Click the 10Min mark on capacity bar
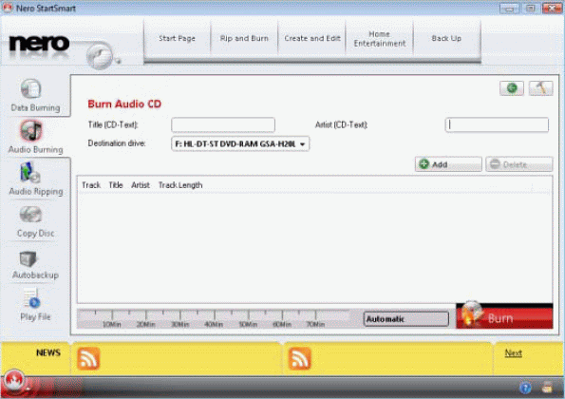 pos(112,324)
